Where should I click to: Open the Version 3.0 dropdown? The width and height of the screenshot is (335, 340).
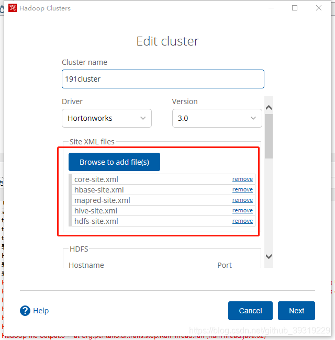217,118
